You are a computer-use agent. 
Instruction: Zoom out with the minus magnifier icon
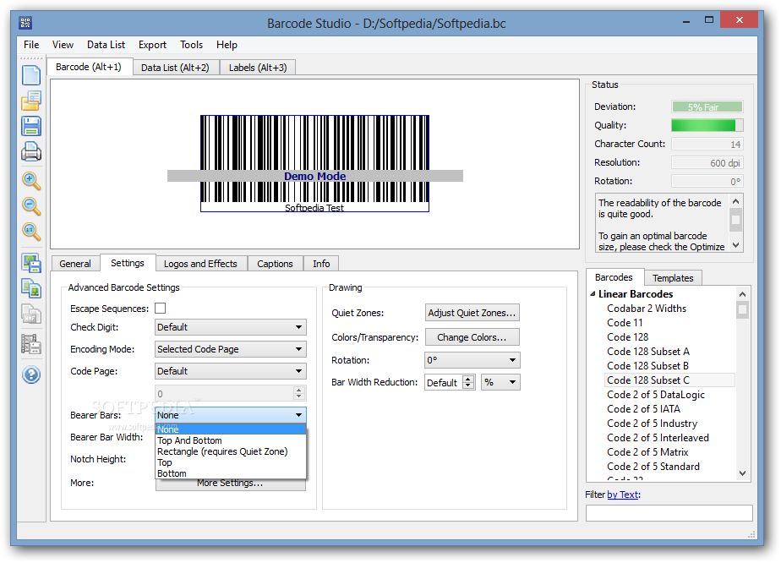pos(31,206)
